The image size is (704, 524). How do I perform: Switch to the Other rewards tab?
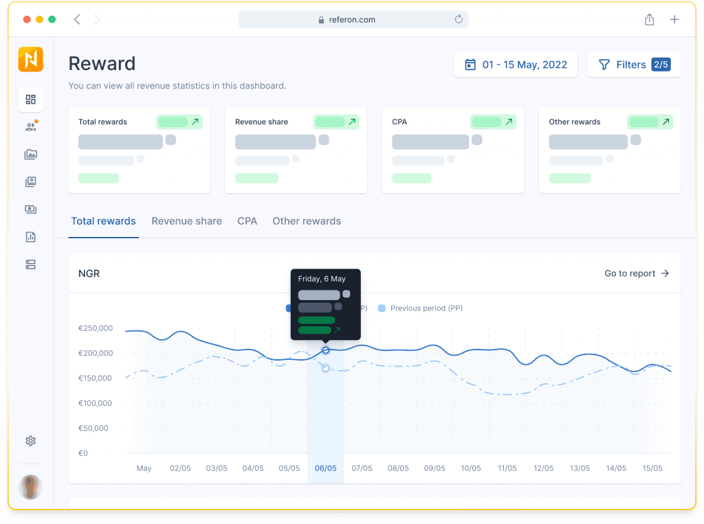(x=307, y=221)
